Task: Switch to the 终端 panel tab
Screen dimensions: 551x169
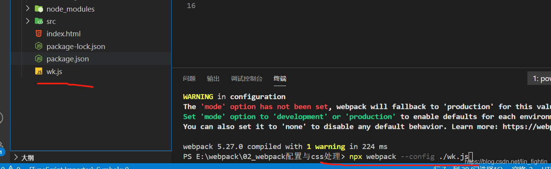Action: [280, 79]
